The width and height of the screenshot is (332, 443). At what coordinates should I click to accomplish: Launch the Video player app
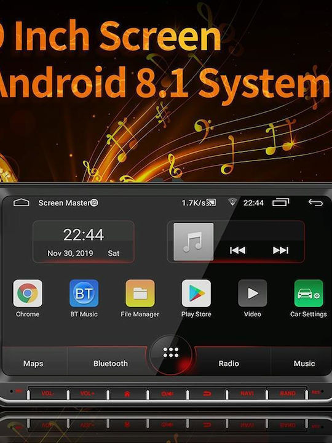[x=253, y=293]
